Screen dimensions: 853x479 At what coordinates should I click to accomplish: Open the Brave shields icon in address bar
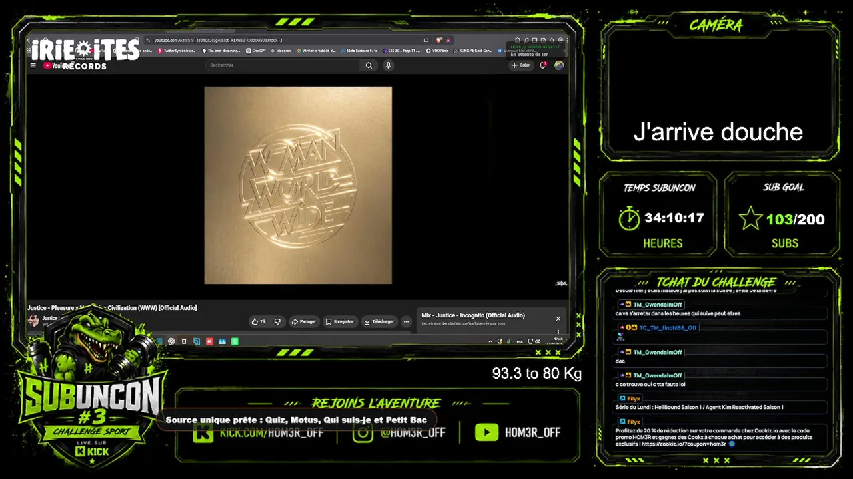439,40
